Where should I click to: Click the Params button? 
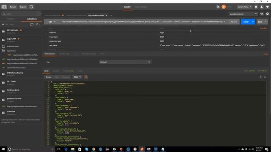coord(234,22)
